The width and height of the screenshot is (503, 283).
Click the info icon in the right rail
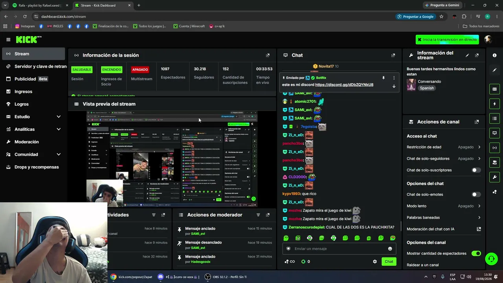tap(494, 55)
